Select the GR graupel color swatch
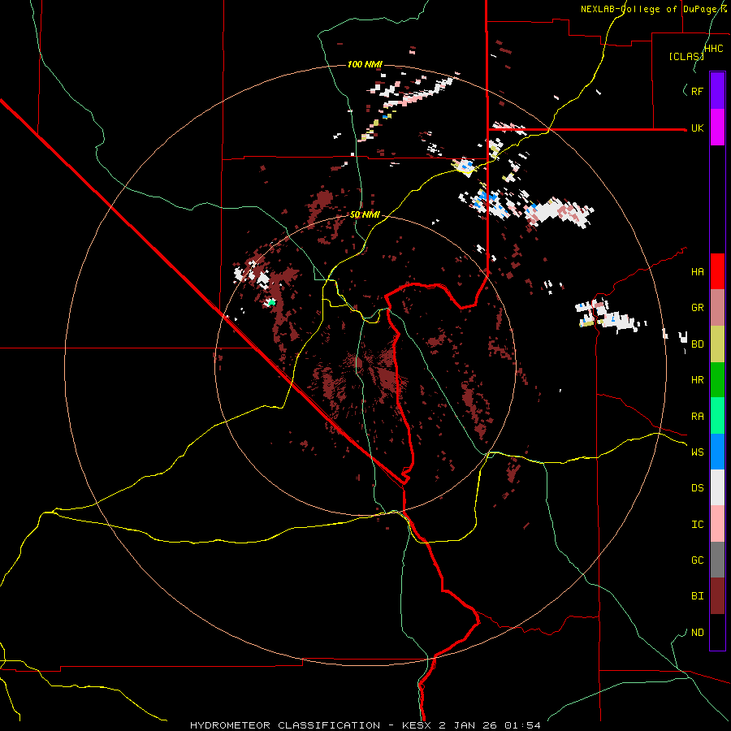The image size is (731, 731). point(717,308)
